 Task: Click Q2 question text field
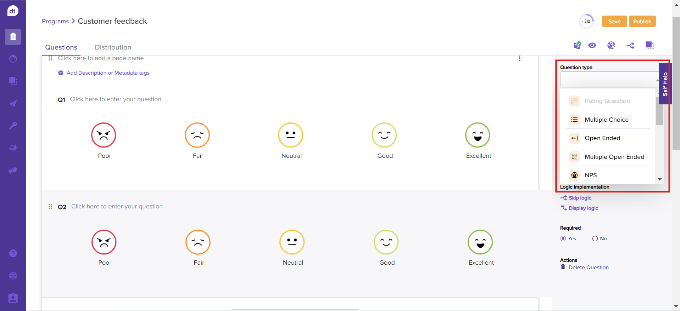117,207
